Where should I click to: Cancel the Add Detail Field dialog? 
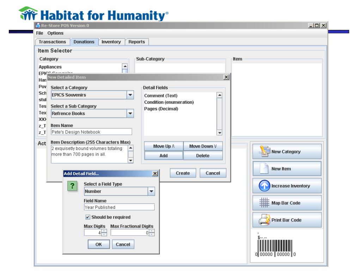pyautogui.click(x=123, y=244)
